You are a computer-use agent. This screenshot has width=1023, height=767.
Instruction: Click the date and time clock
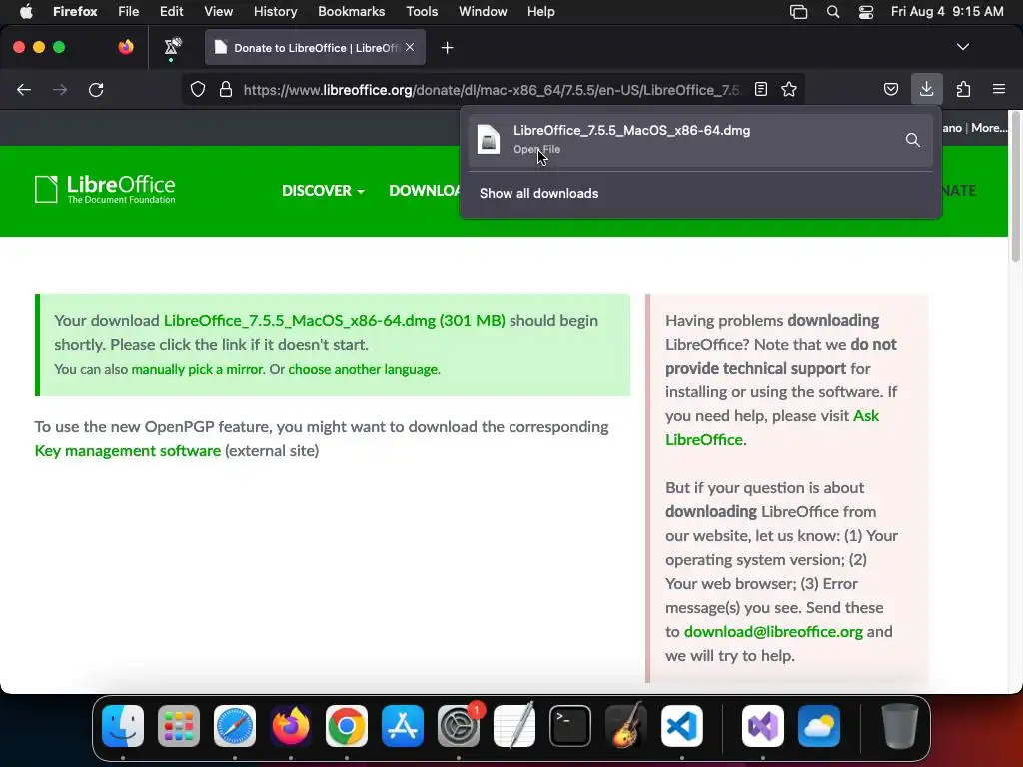[947, 12]
